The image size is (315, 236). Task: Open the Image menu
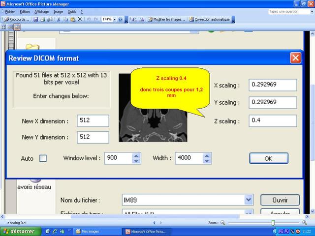pos(58,12)
